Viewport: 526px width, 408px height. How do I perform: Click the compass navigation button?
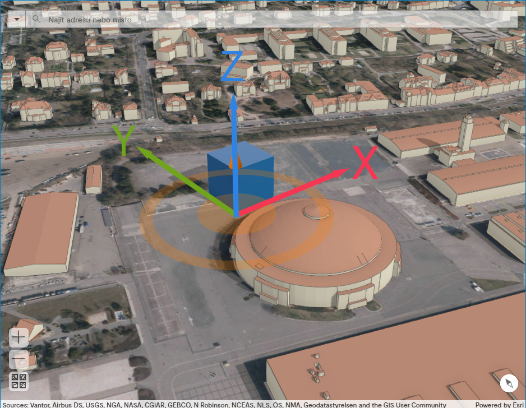tap(509, 383)
